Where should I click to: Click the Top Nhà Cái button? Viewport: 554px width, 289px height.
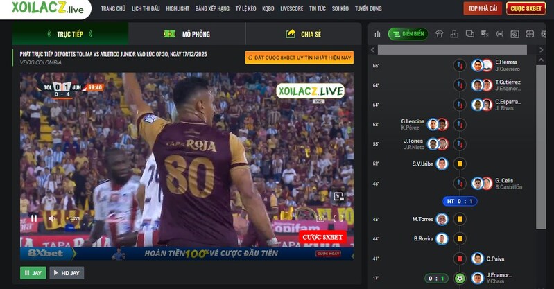483,8
